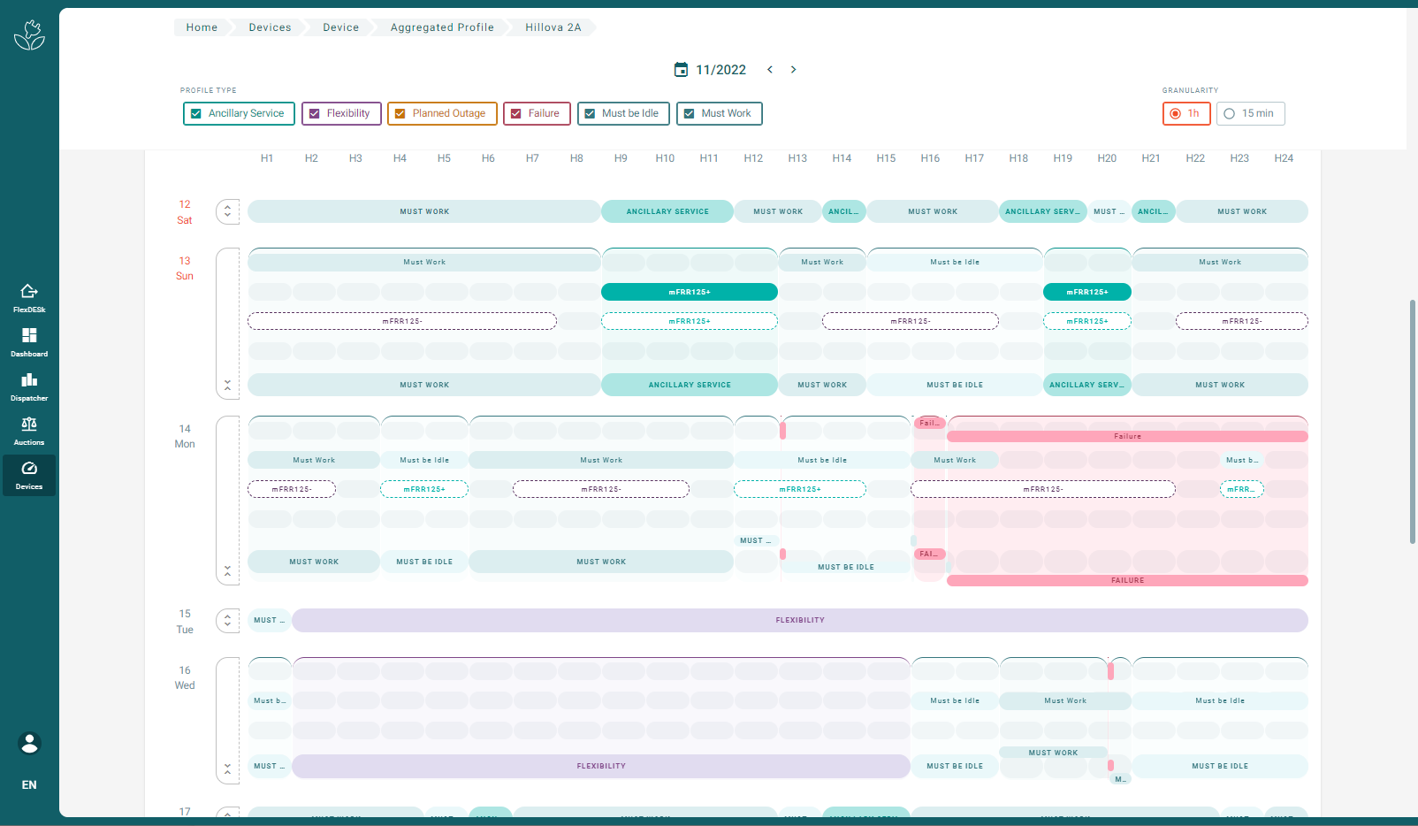
Task: Click the calendar icon beside 11/2022
Action: pos(681,69)
